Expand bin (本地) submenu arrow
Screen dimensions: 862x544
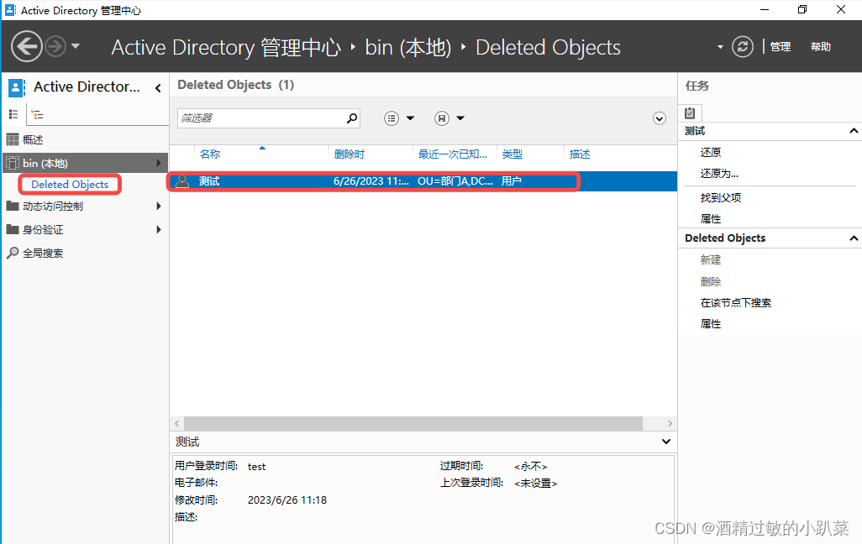[158, 163]
